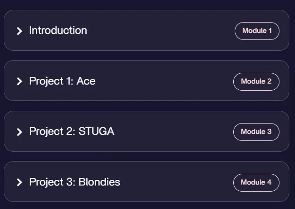
Task: Expand the Introduction chevron arrow
Action: [x=19, y=31]
